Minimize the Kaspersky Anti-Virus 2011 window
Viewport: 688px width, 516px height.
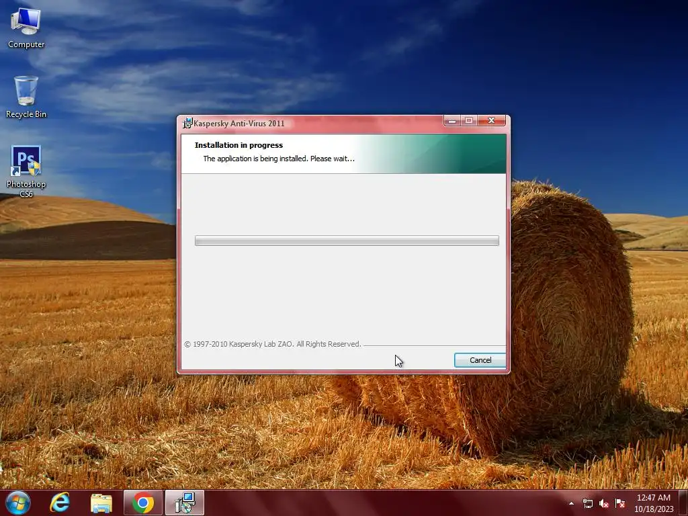tap(452, 121)
